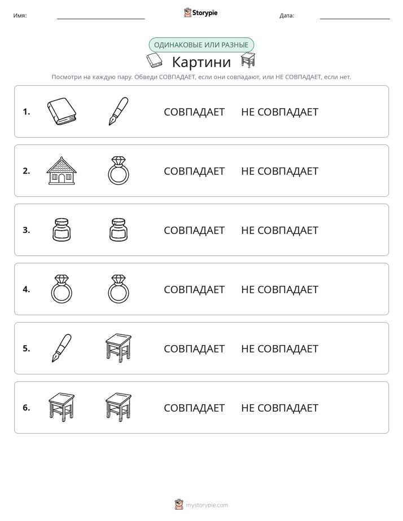This screenshot has height=521, width=403.
Task: Select НЕ СОВПАДАЕТ for row 1
Action: point(279,112)
